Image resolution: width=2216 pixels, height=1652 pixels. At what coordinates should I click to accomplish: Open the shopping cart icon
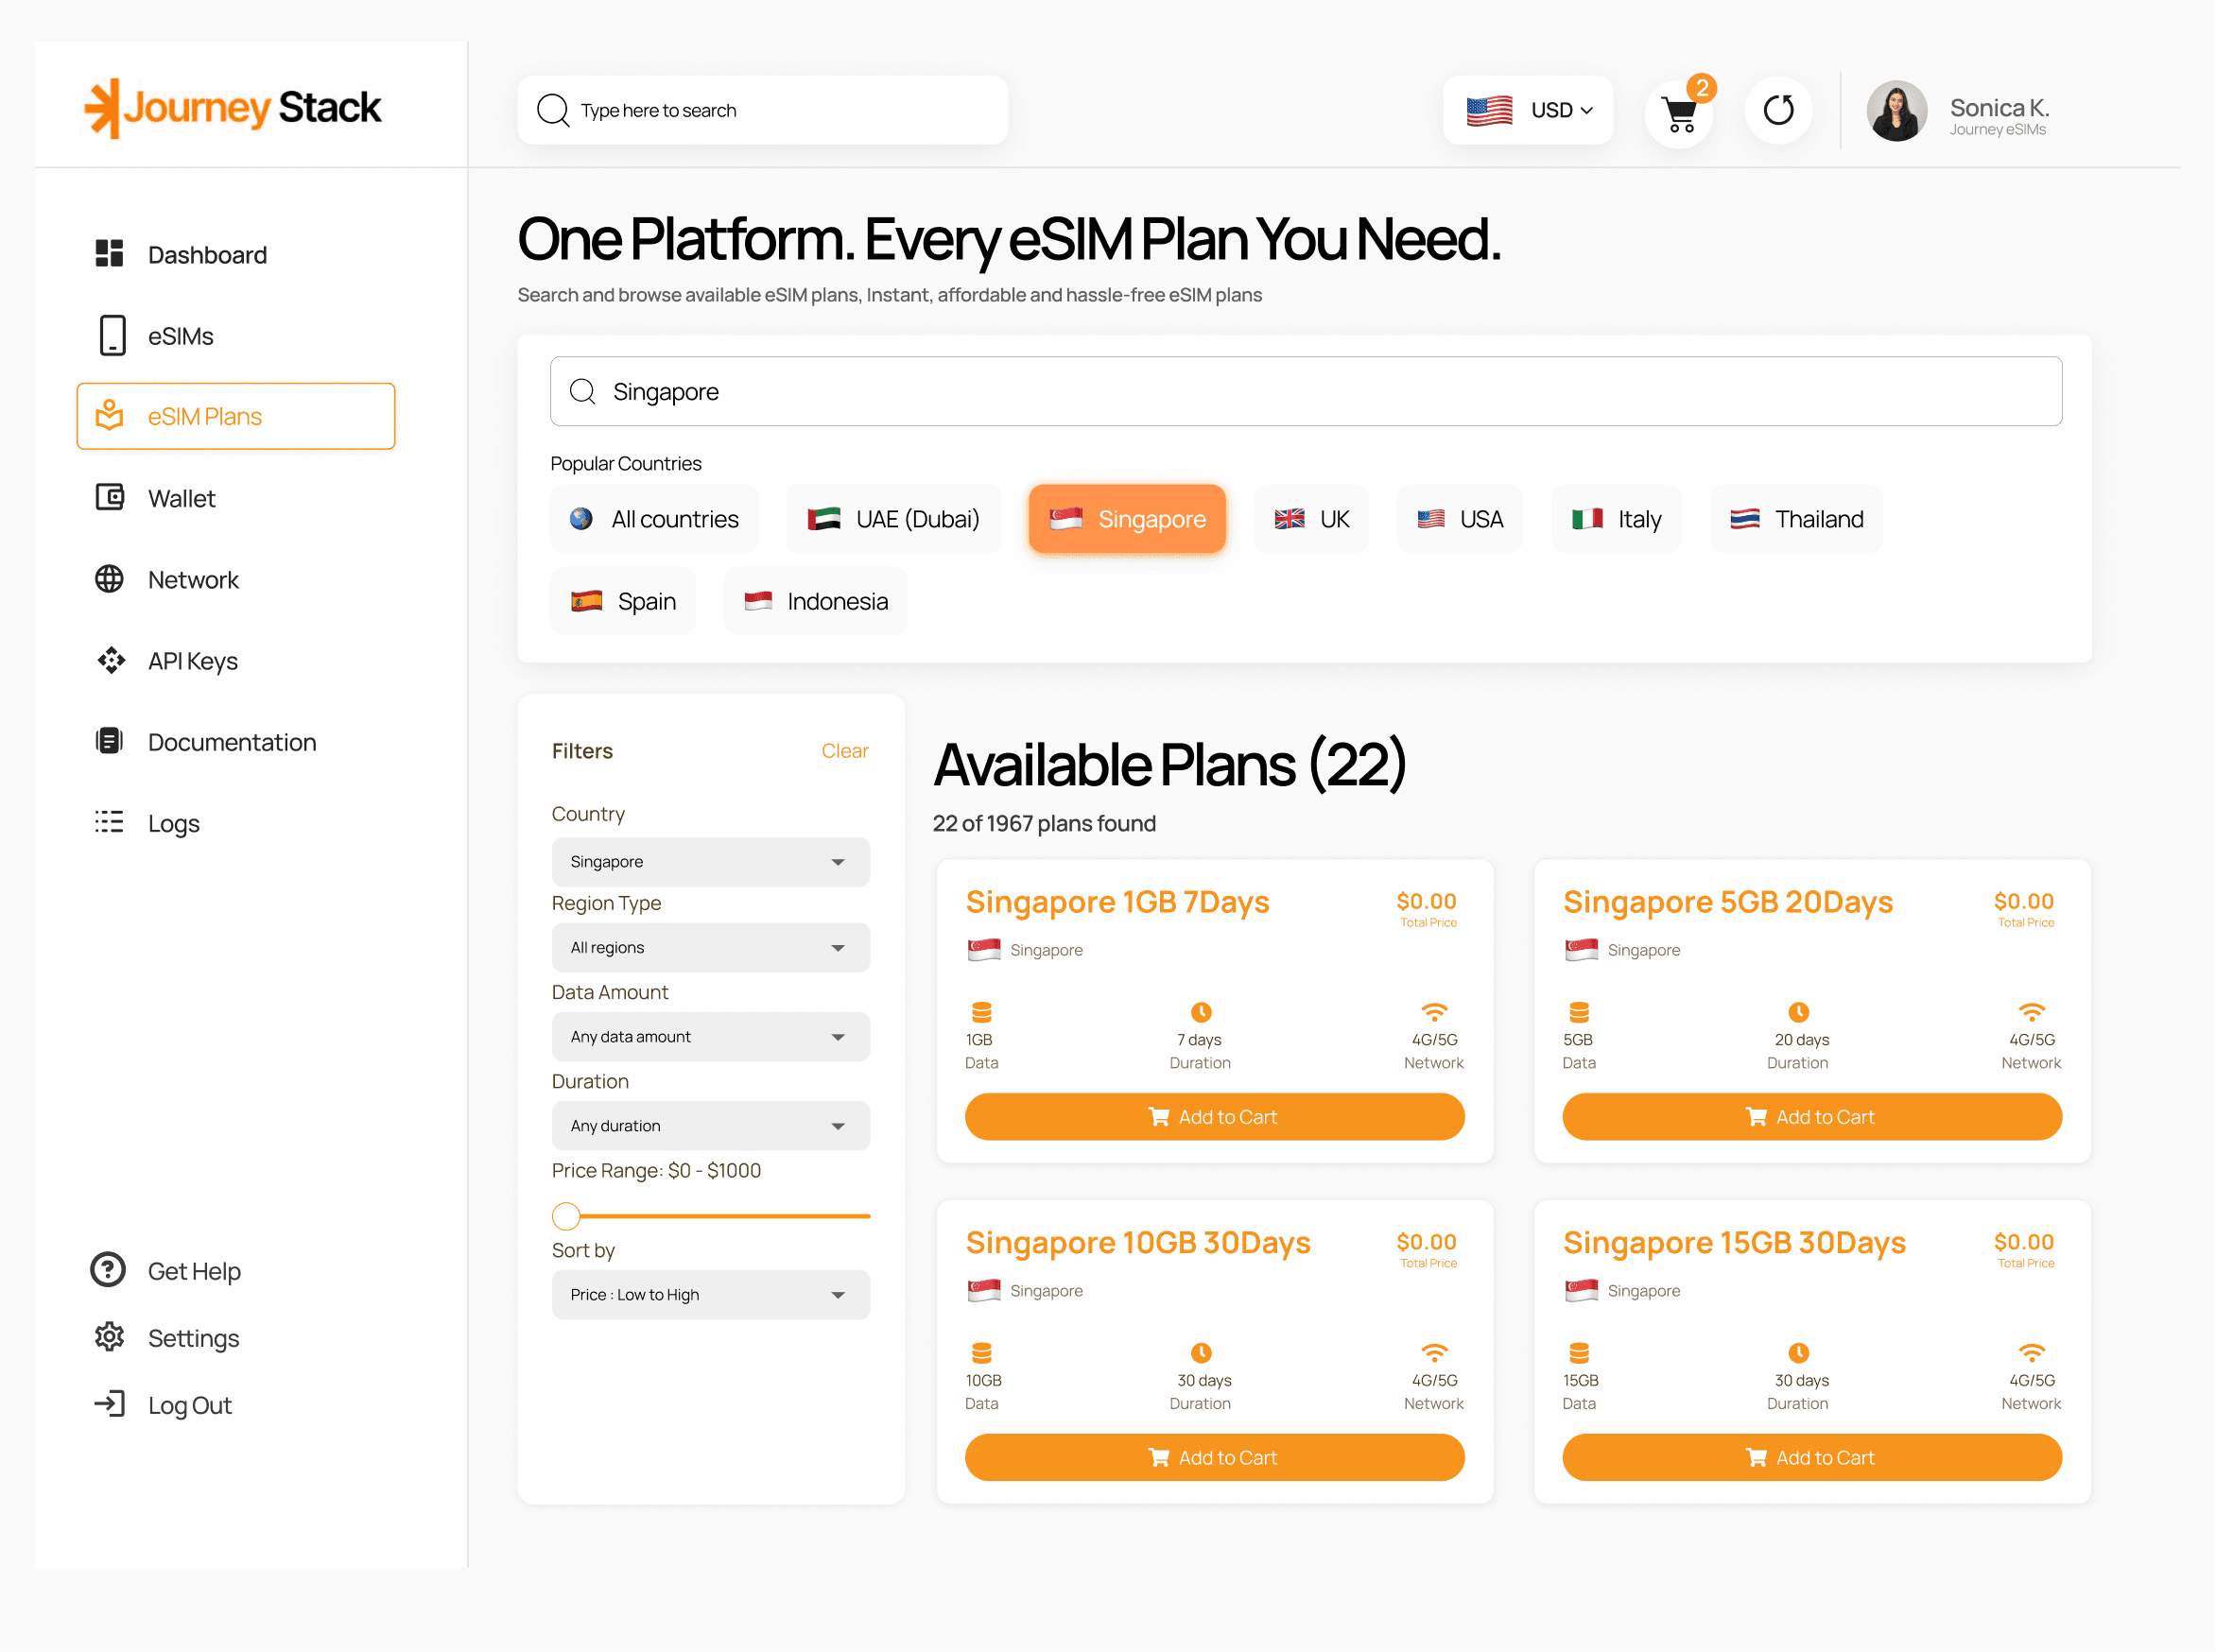click(x=1680, y=113)
